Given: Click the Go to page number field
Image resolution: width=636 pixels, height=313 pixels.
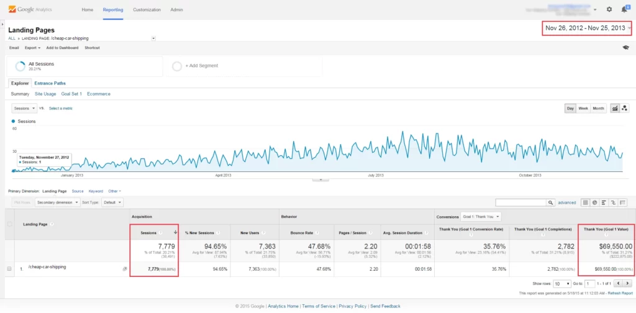Looking at the screenshot, I should [591, 283].
